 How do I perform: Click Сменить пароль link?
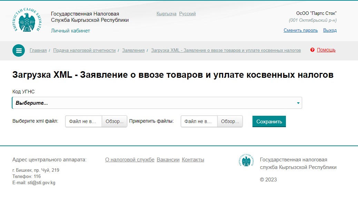pyautogui.click(x=300, y=30)
